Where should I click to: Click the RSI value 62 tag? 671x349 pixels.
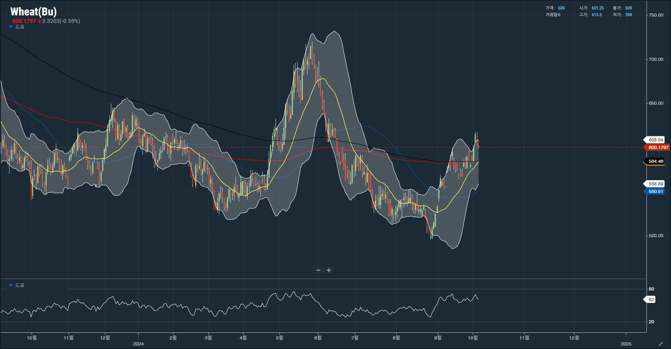[651, 300]
